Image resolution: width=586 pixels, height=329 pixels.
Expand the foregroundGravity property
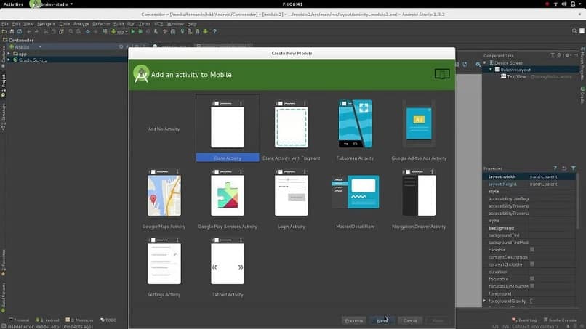[485, 301]
